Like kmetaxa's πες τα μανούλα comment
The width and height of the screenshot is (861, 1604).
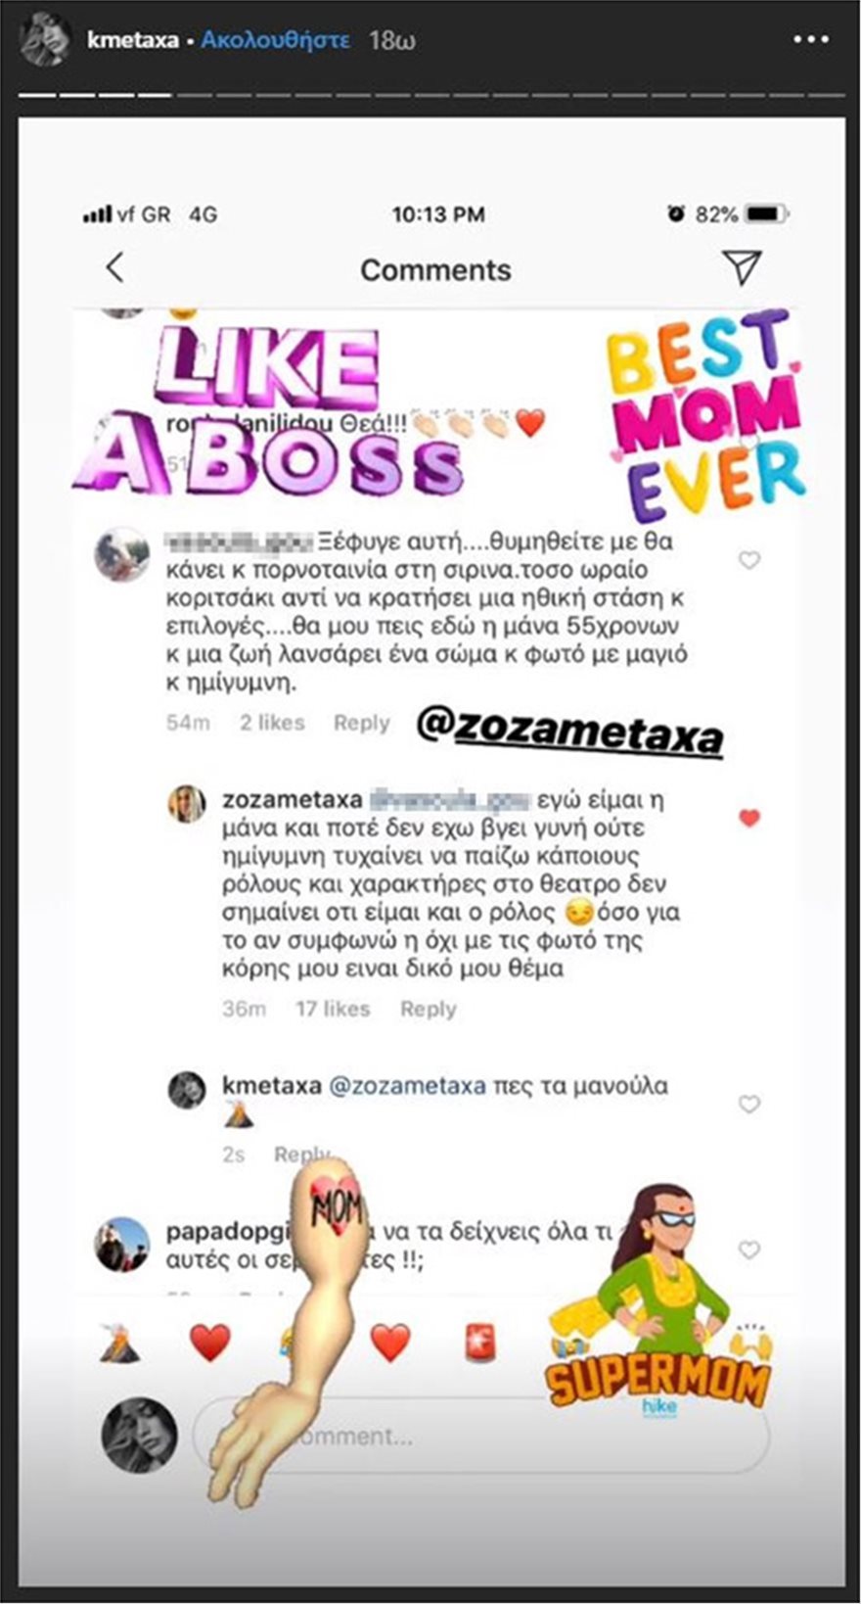(x=748, y=1104)
